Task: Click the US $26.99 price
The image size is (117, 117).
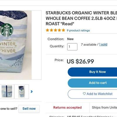Action: [x=80, y=61]
